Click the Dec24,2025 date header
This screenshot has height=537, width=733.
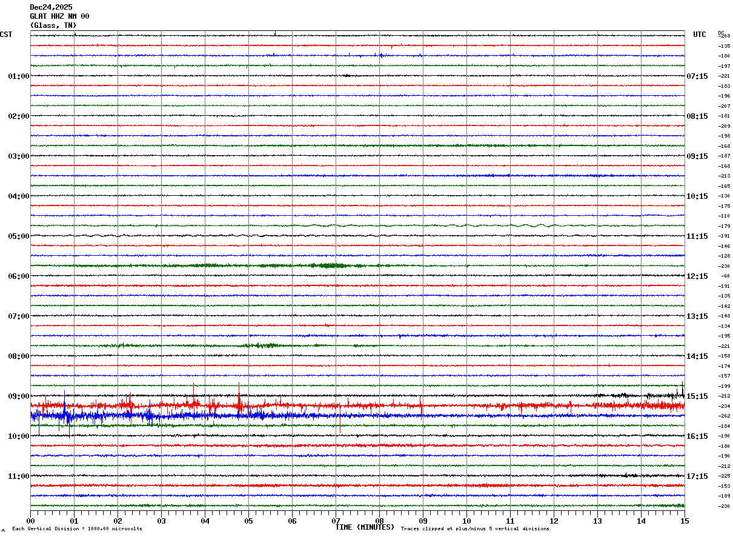tap(51, 7)
